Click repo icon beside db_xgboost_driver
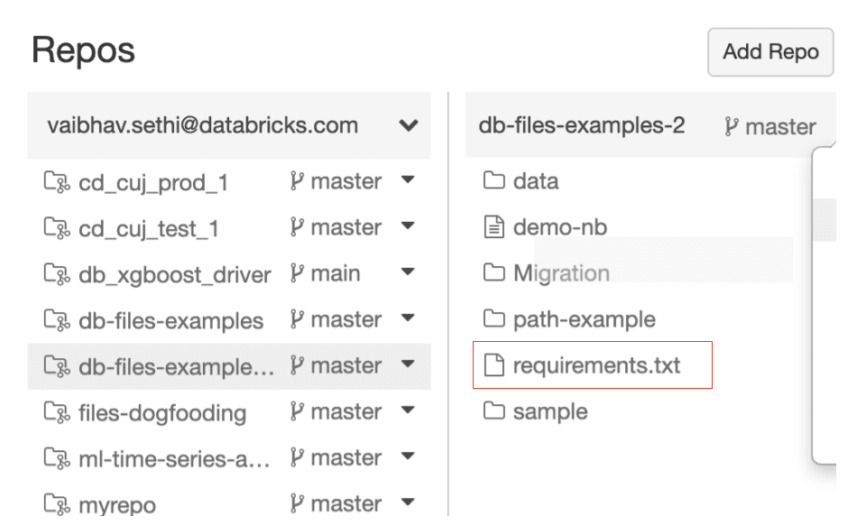The width and height of the screenshot is (866, 526). point(58,274)
